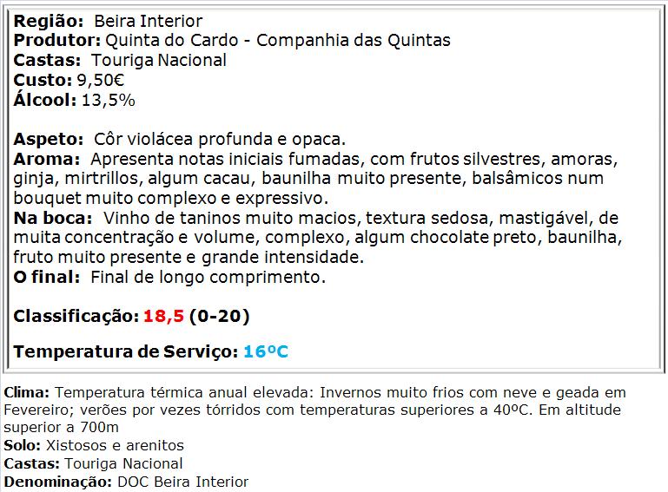Click the O final label
The image size is (668, 492).
click(x=46, y=277)
